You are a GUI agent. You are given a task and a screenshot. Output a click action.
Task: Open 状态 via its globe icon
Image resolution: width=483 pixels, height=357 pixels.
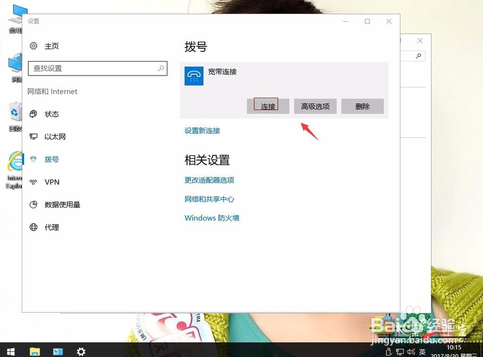[x=33, y=114]
